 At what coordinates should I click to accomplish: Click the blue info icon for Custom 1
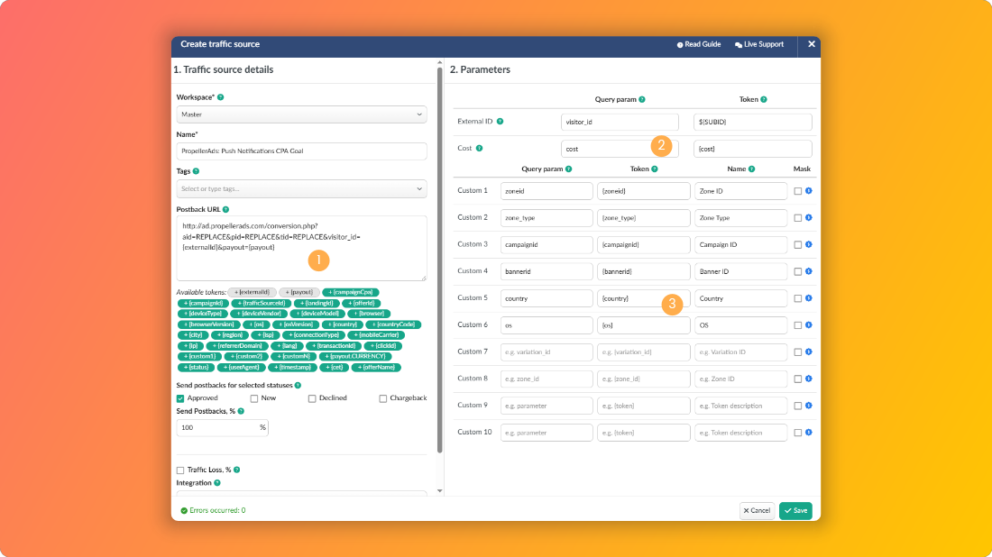point(809,191)
